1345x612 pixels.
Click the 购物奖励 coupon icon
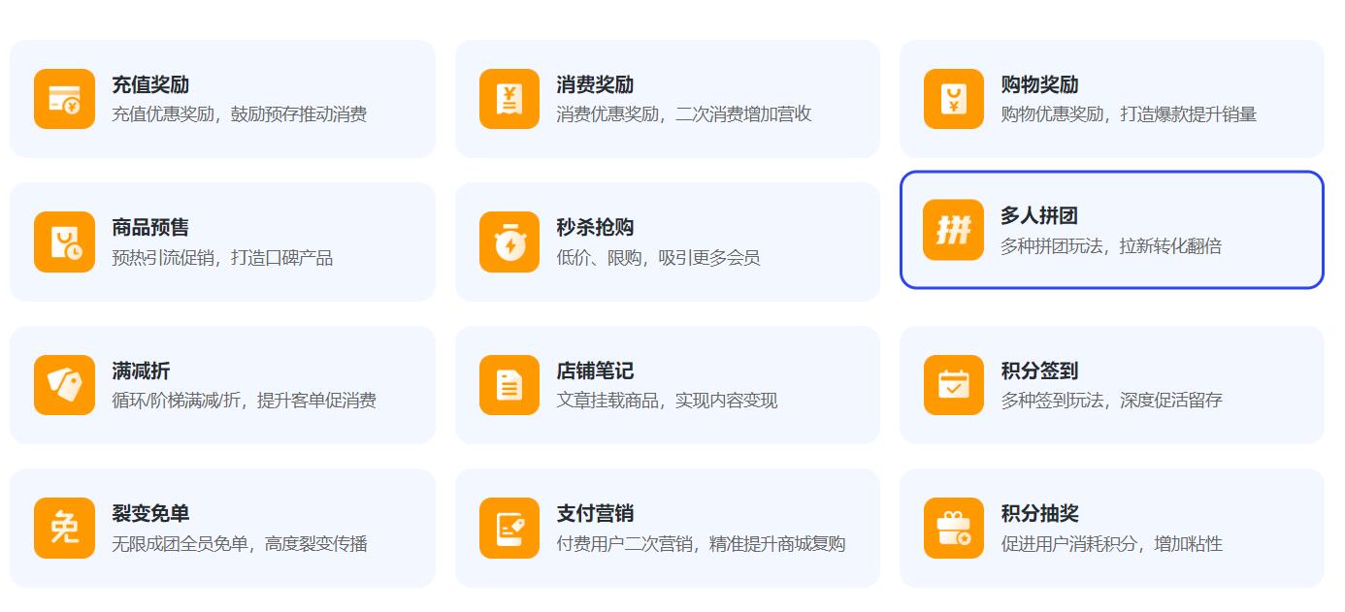click(954, 99)
